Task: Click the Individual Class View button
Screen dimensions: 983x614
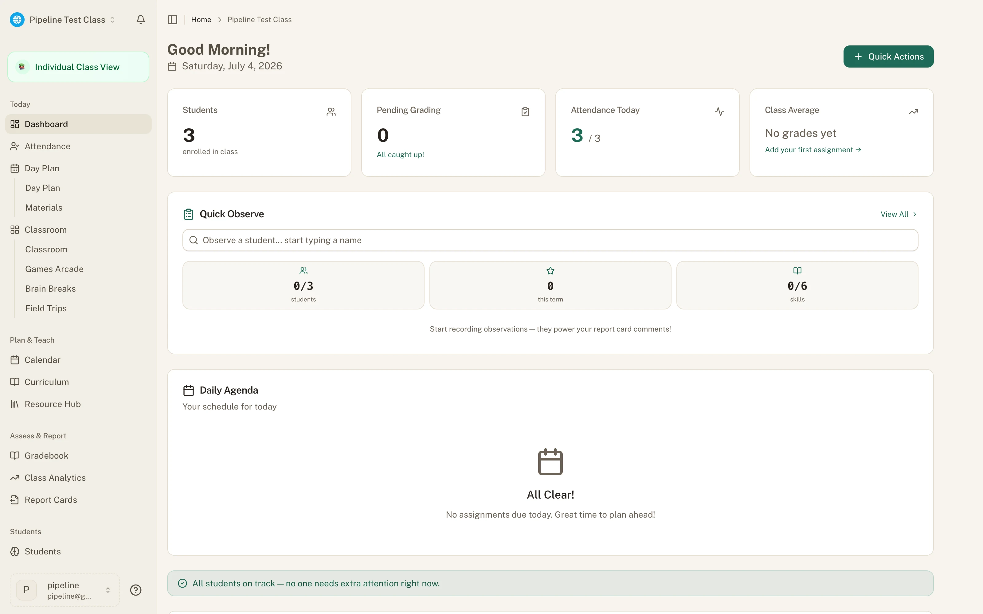Action: tap(78, 67)
